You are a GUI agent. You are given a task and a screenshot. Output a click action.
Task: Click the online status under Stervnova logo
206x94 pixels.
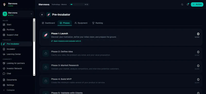click(x=11, y=6)
